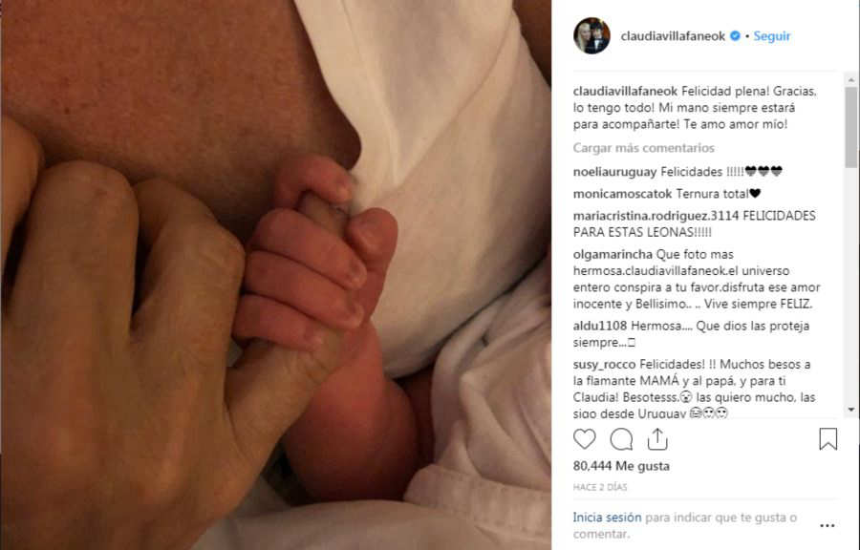Open the Inicia sesión login link
The width and height of the screenshot is (860, 550).
(x=607, y=518)
